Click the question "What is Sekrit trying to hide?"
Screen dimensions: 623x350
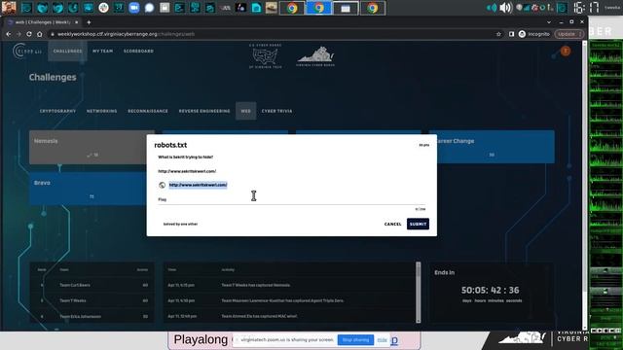click(186, 157)
